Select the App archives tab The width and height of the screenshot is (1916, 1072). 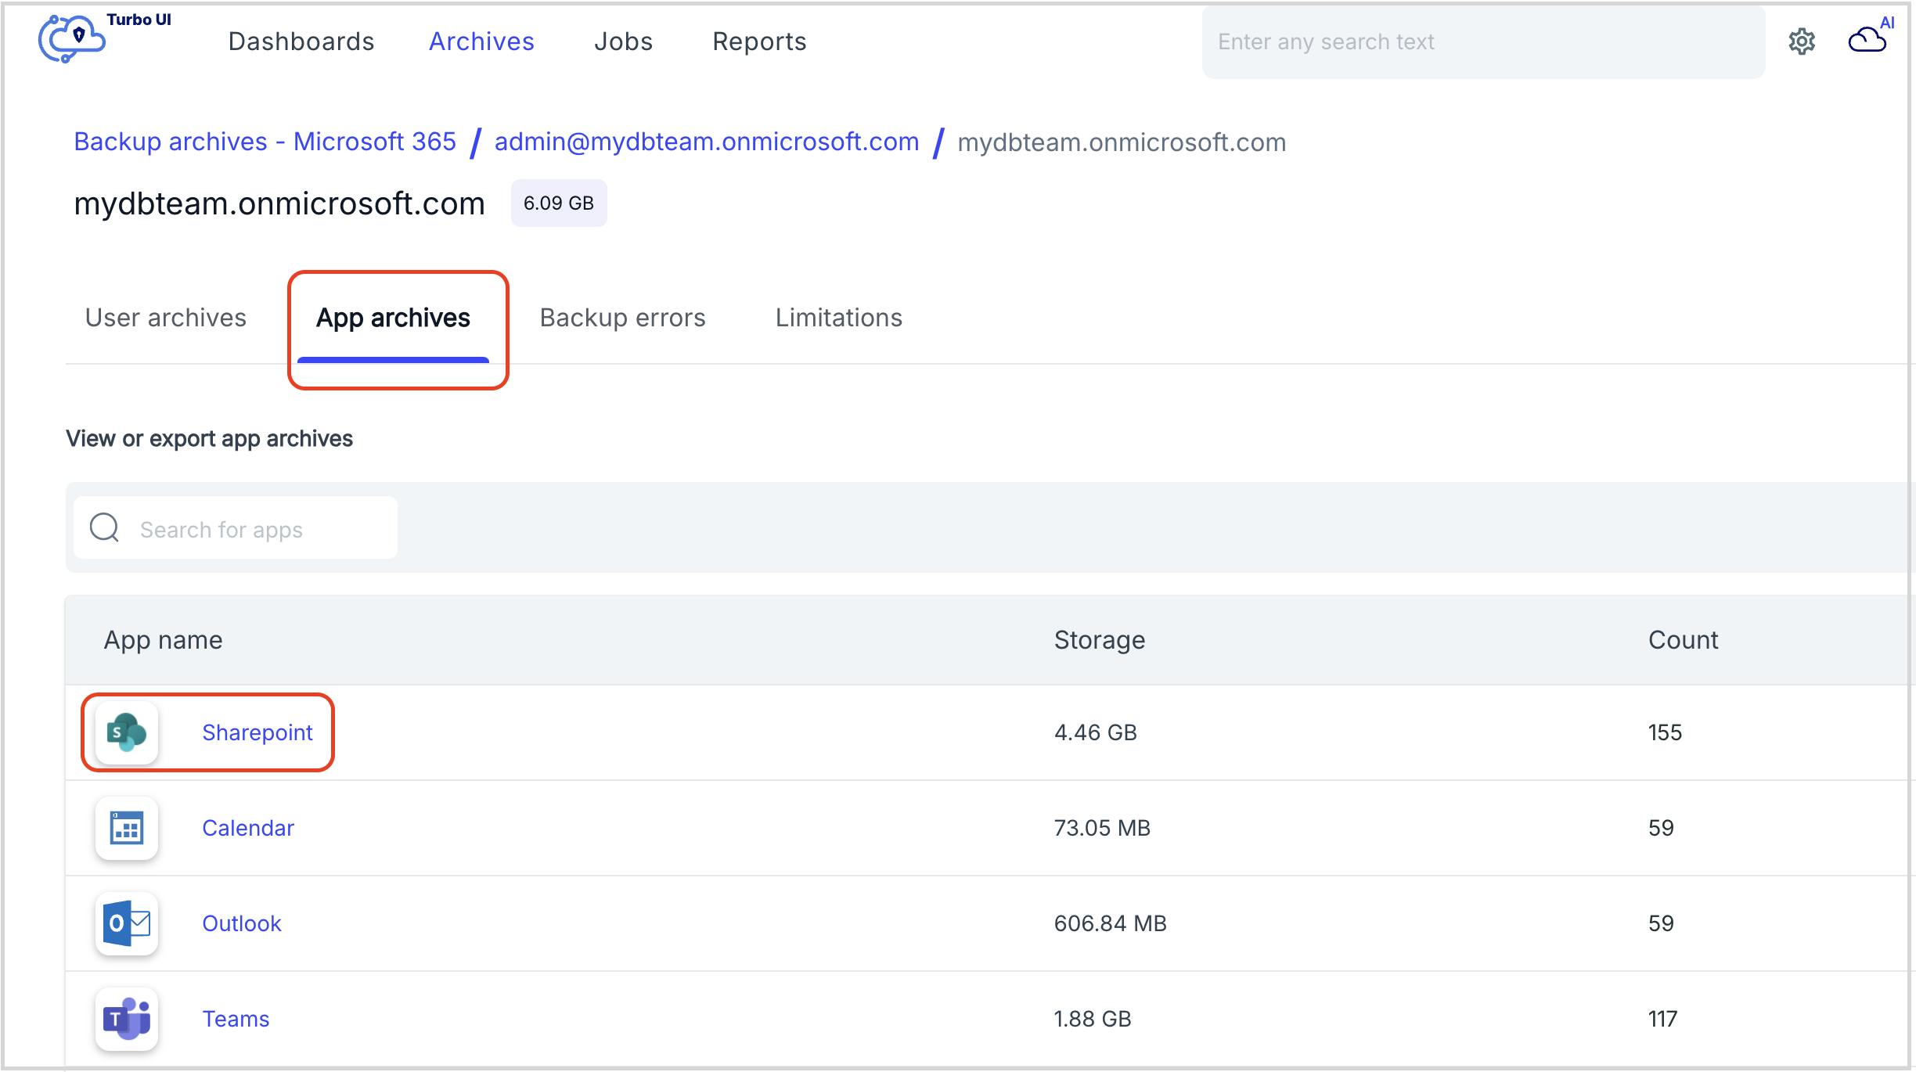(393, 318)
